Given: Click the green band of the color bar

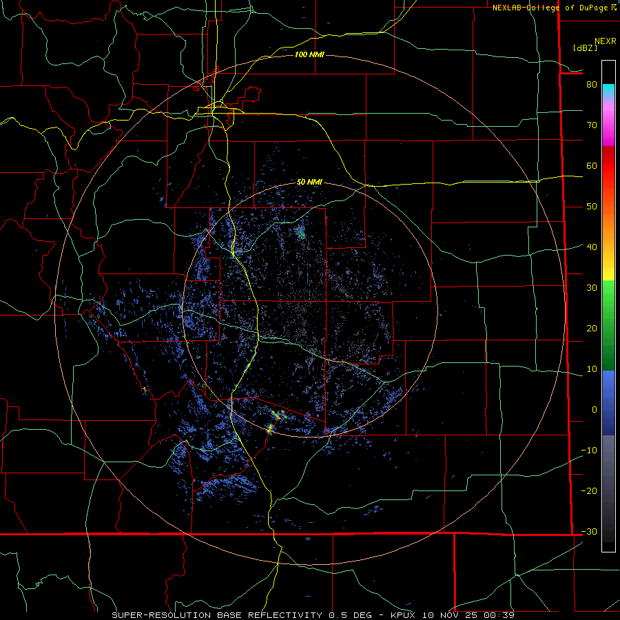Looking at the screenshot, I should click(x=608, y=324).
